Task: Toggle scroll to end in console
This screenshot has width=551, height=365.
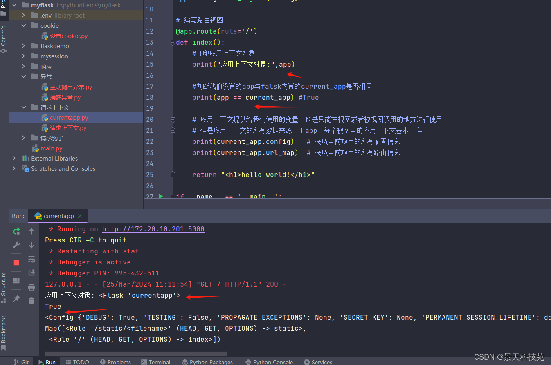Action: (x=31, y=273)
